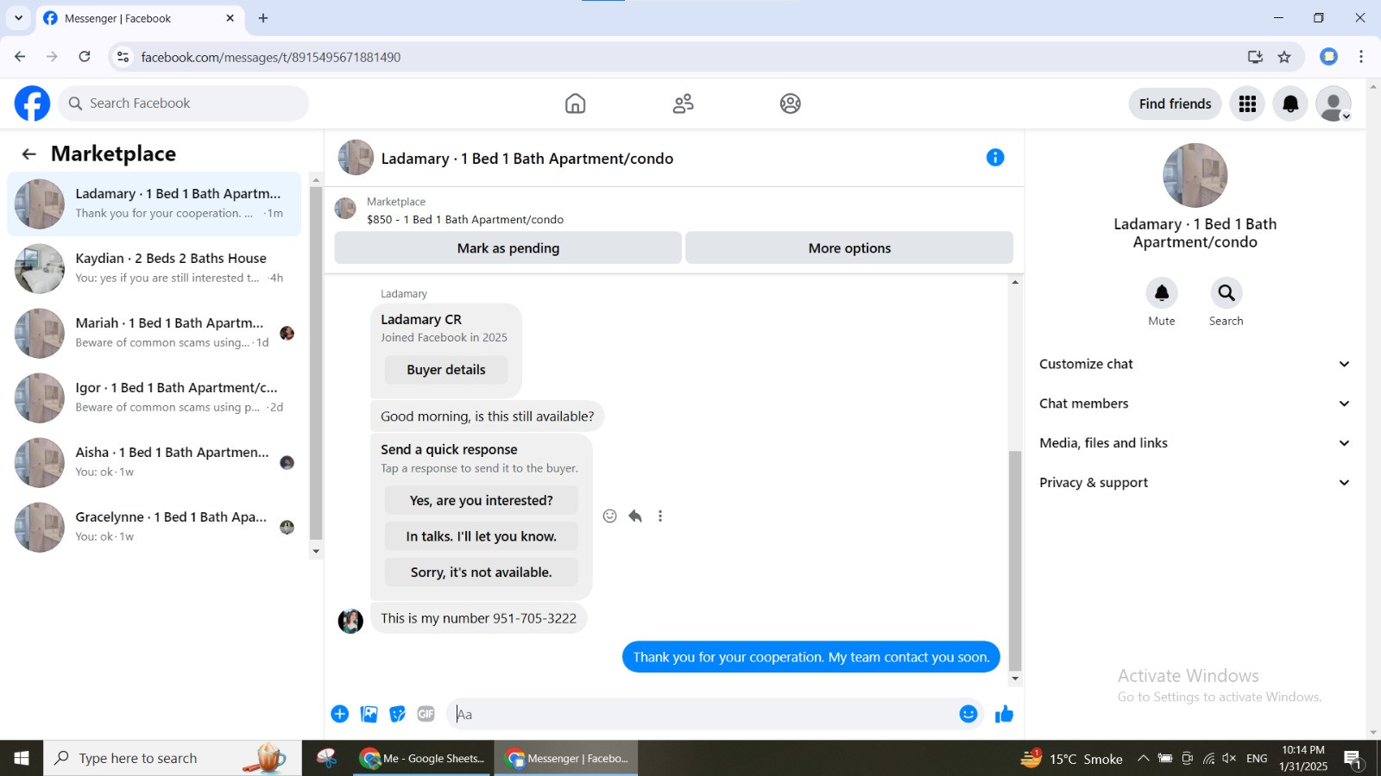
Task: Go to the Home feed icon
Action: [575, 103]
